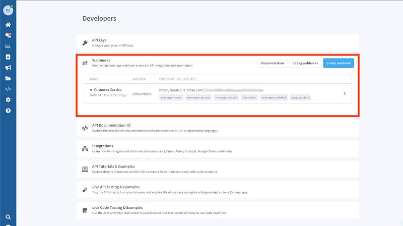Open Live API Testing & Examples

pyautogui.click(x=115, y=187)
